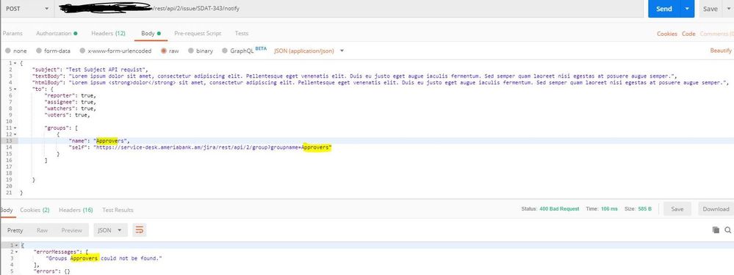Open the request Headers (12) tab

[108, 33]
